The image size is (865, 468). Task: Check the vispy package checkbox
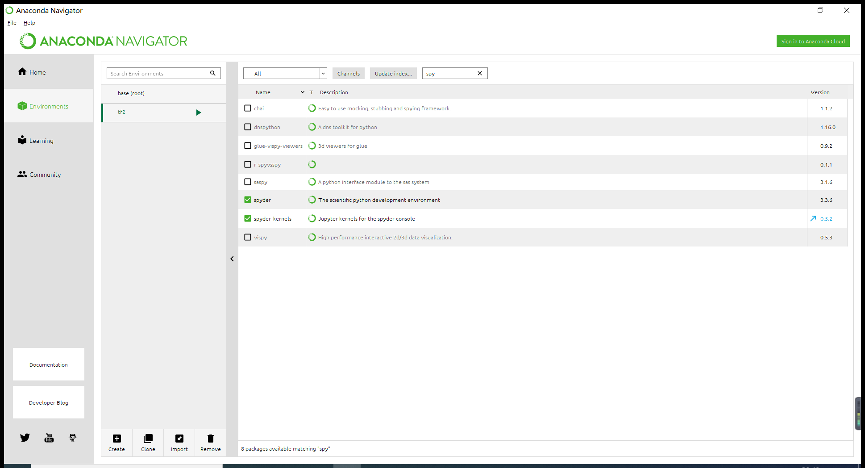pos(248,237)
